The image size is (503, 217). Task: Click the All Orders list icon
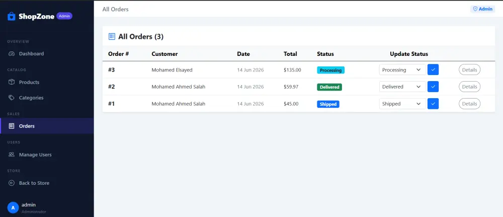tap(112, 37)
